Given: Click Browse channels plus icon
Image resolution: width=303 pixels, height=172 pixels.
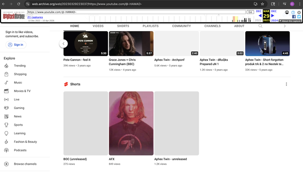Looking at the screenshot, I should (6, 164).
